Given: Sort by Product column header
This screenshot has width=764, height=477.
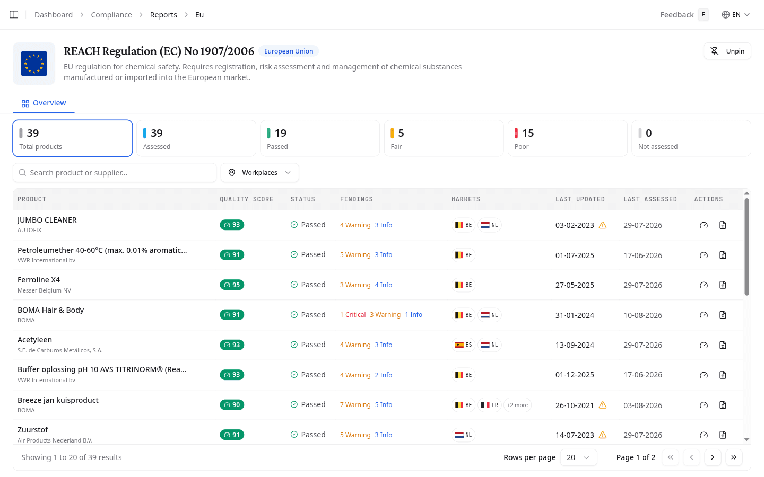Looking at the screenshot, I should (32, 199).
